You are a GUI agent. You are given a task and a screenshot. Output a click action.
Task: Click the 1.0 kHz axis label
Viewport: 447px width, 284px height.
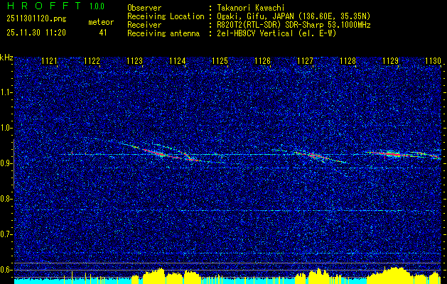[x=6, y=128]
